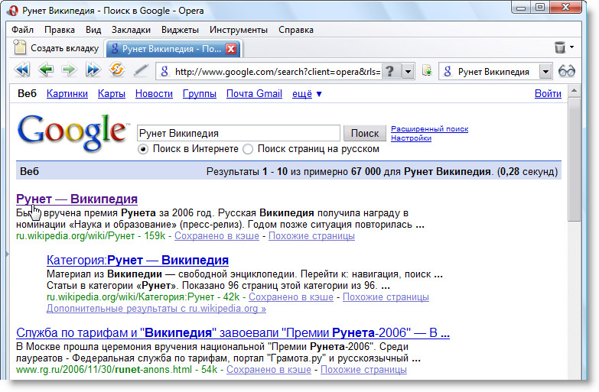Click the glasses icon on the toolbar
Screen dimensions: 599x392
click(567, 71)
